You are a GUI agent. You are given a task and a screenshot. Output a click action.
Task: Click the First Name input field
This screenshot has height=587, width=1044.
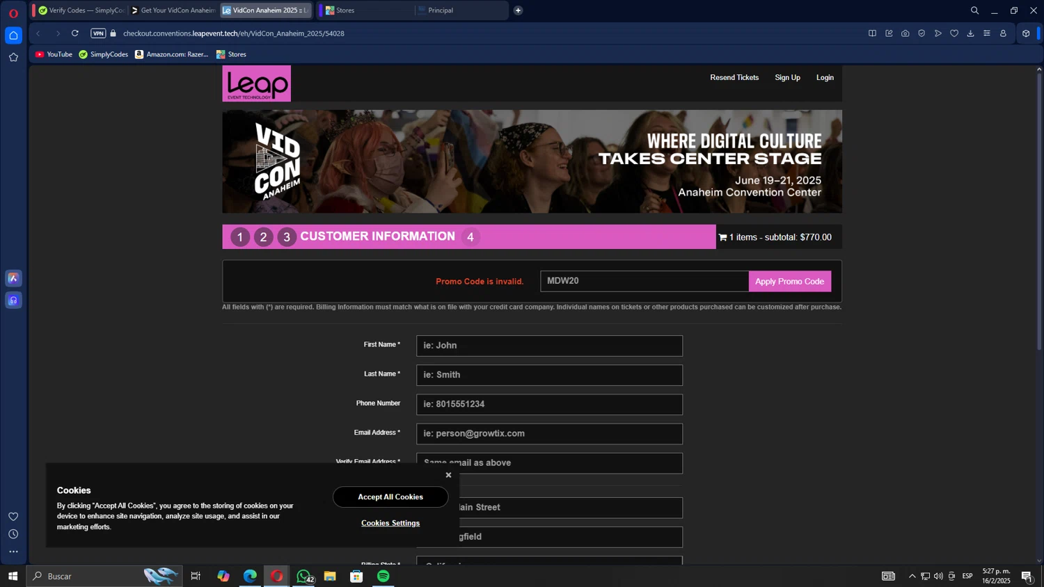(x=549, y=346)
